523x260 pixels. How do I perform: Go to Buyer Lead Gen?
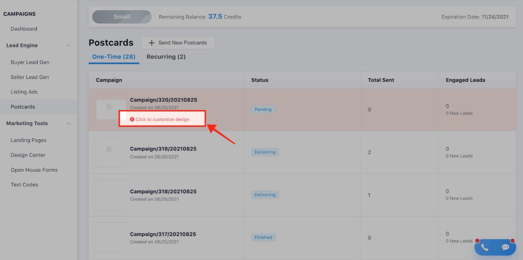click(x=30, y=63)
